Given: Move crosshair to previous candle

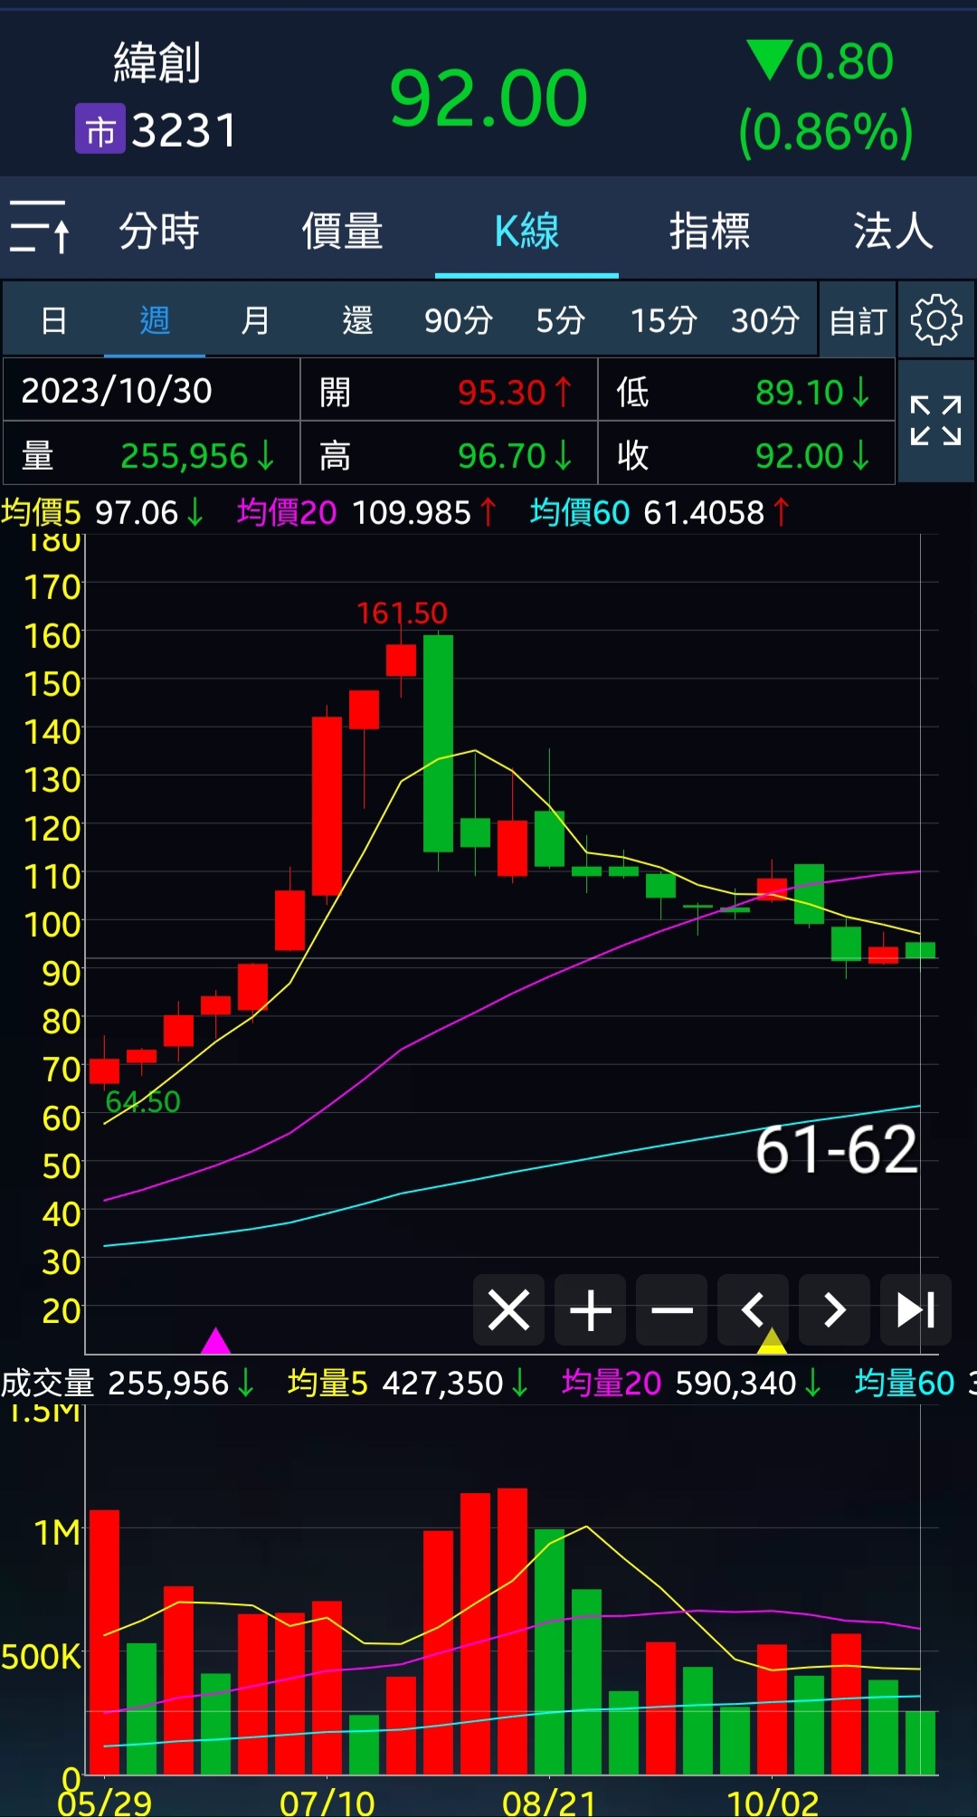Looking at the screenshot, I should coord(753,1309).
